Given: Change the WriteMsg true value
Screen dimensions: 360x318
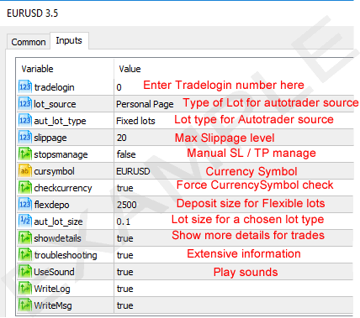Looking at the screenshot, I should [125, 305].
